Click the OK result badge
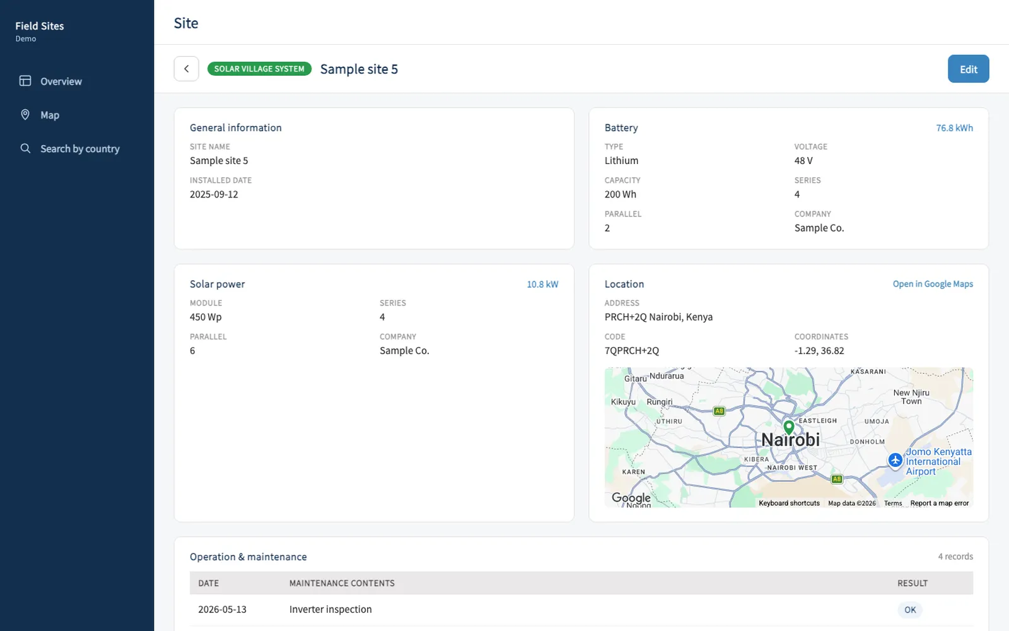Image resolution: width=1009 pixels, height=631 pixels. (909, 610)
